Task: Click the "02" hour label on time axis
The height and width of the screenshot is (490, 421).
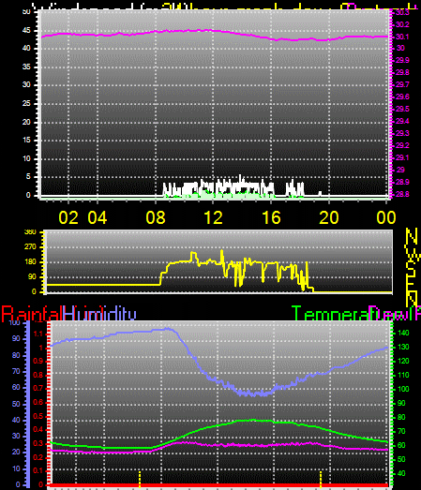Action: coord(68,217)
